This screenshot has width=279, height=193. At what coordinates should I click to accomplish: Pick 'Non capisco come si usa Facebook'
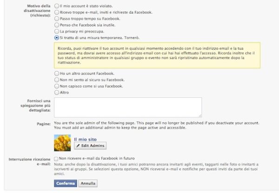pos(57,86)
